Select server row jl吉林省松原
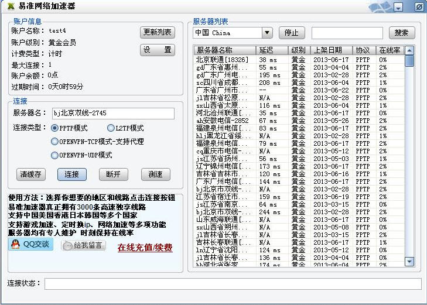 tap(299, 98)
